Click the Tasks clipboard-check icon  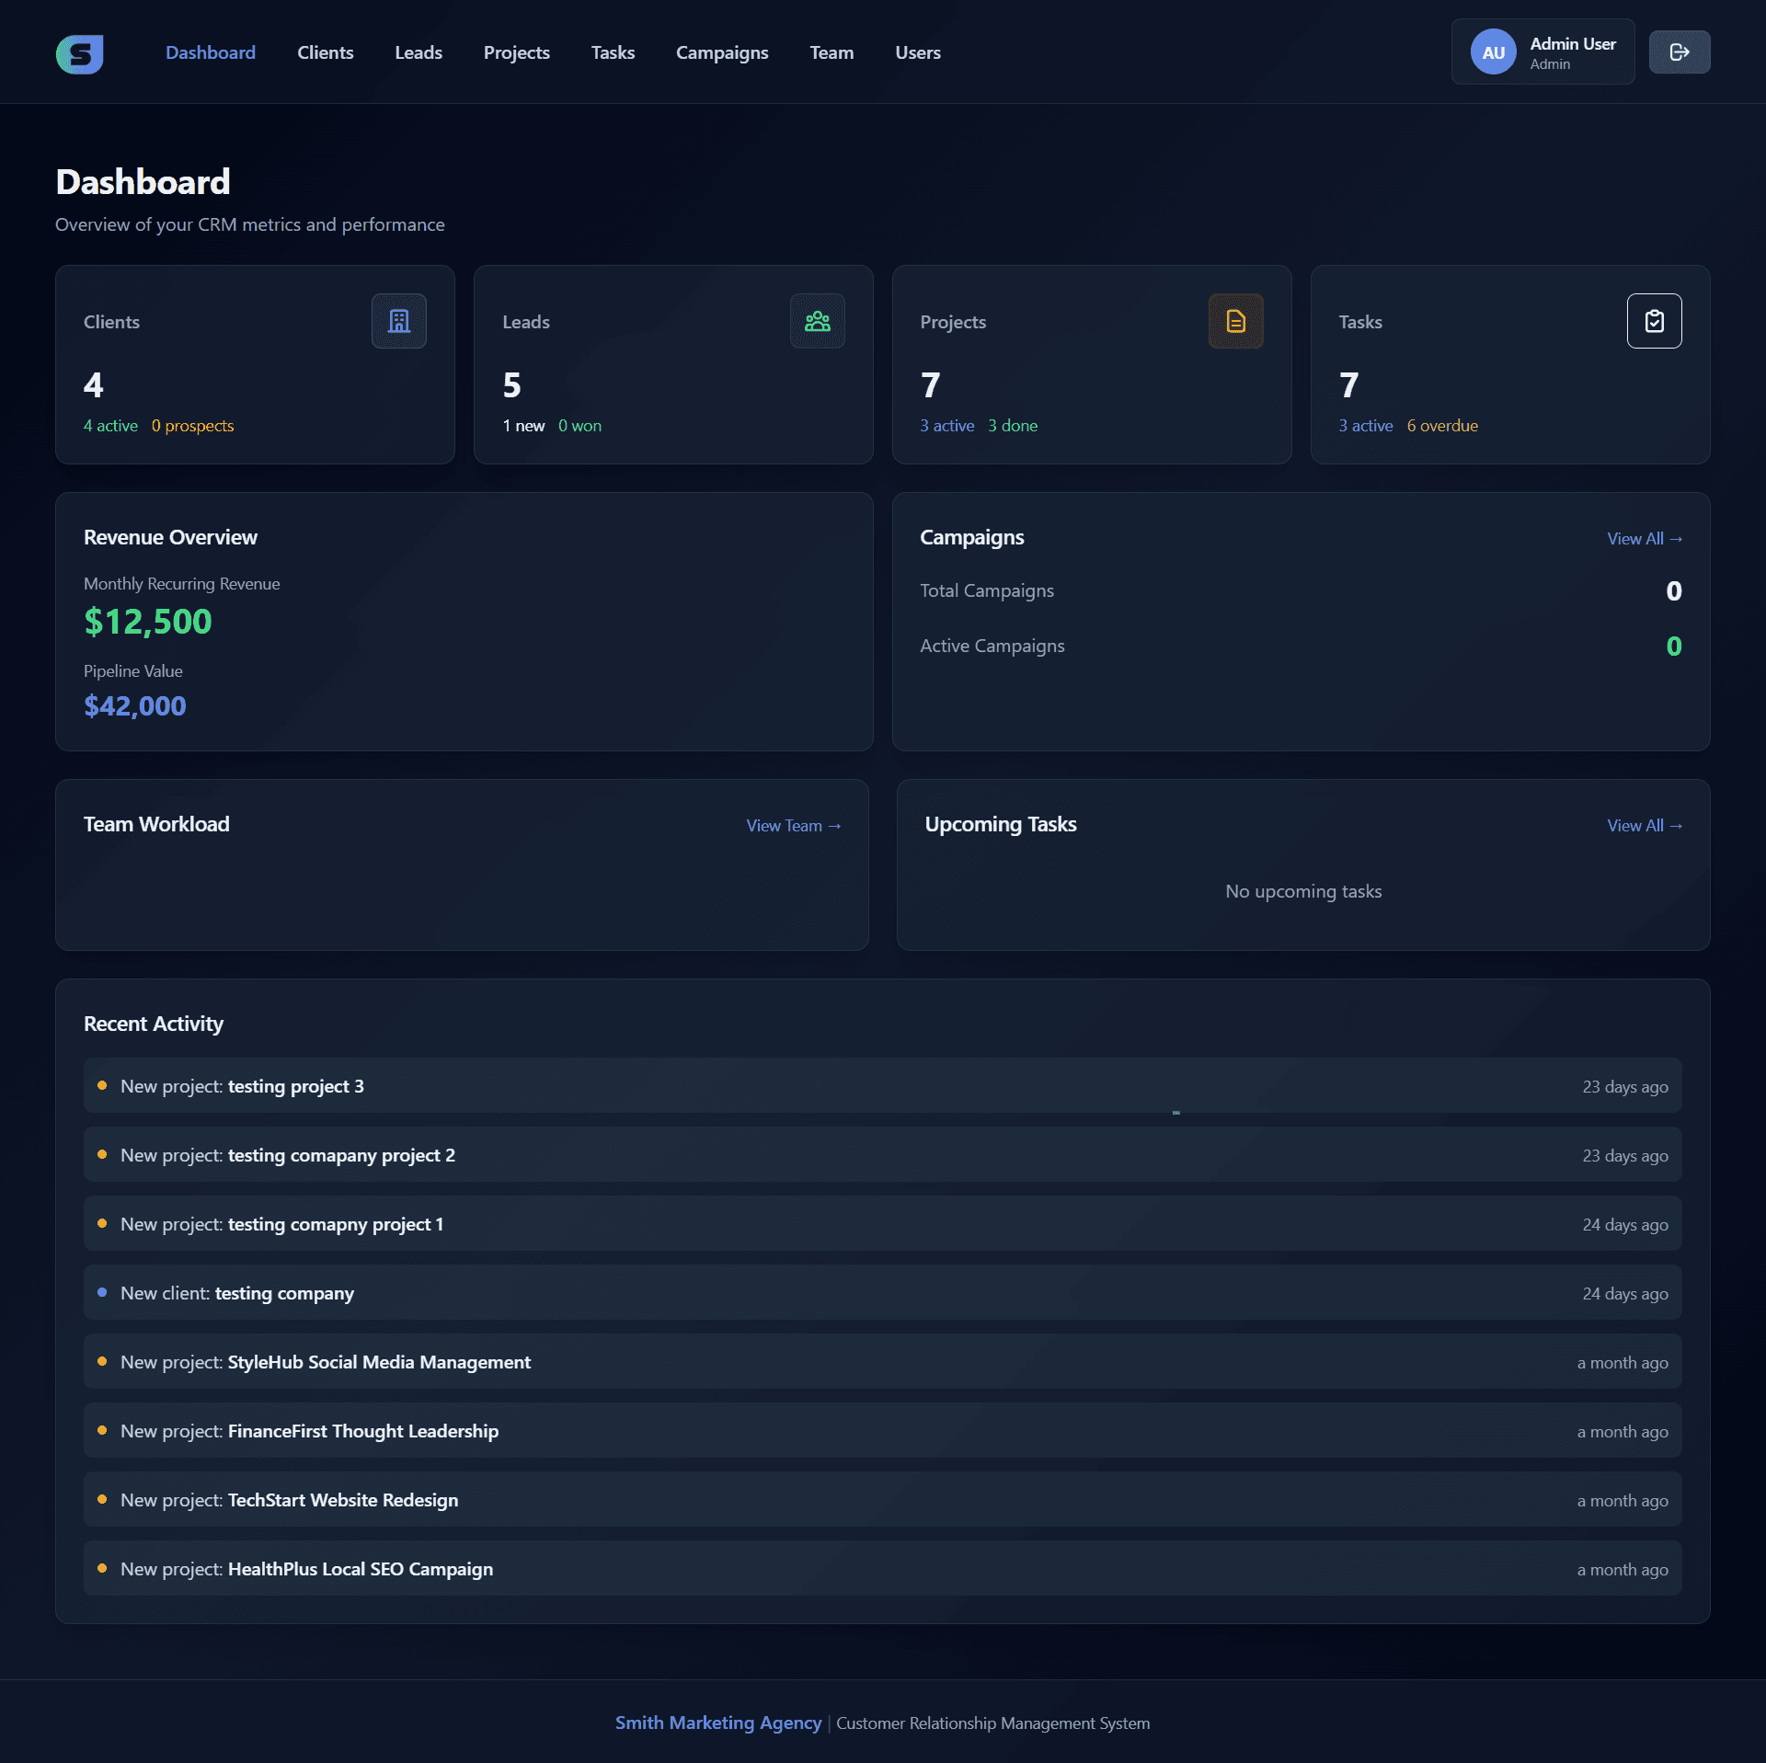(x=1654, y=321)
